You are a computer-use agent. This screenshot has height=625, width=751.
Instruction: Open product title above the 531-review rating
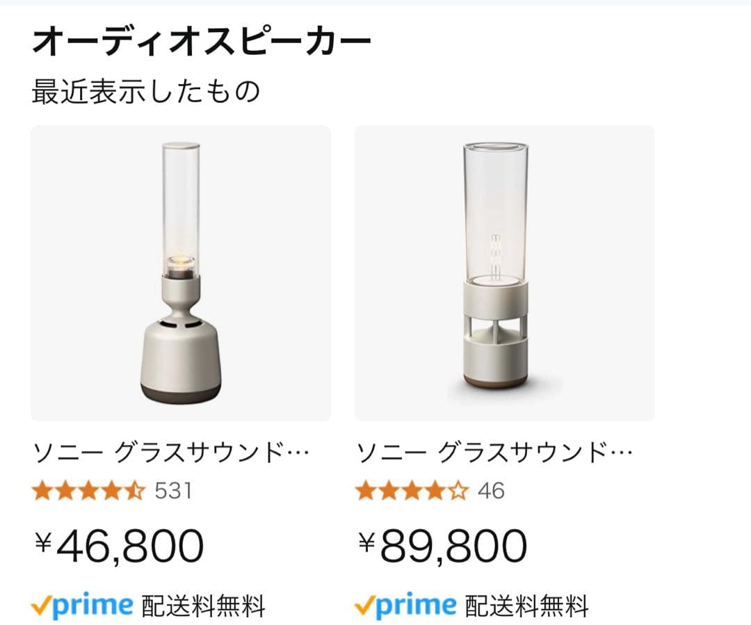pyautogui.click(x=171, y=454)
